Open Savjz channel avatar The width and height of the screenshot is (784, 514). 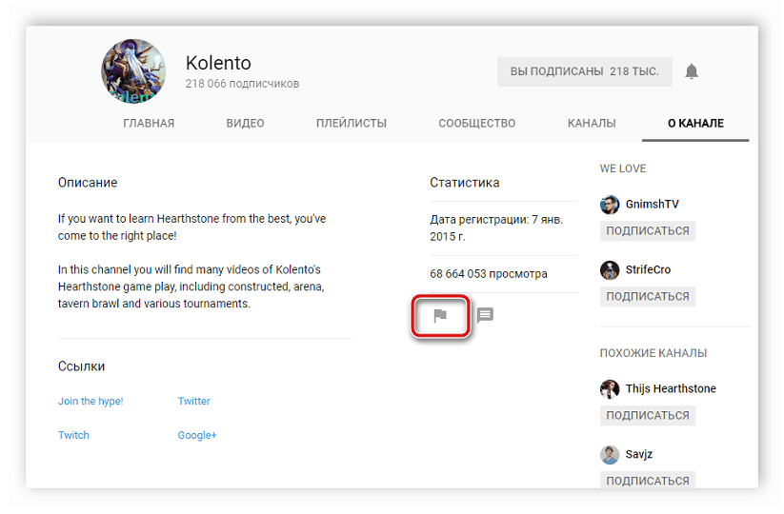610,455
